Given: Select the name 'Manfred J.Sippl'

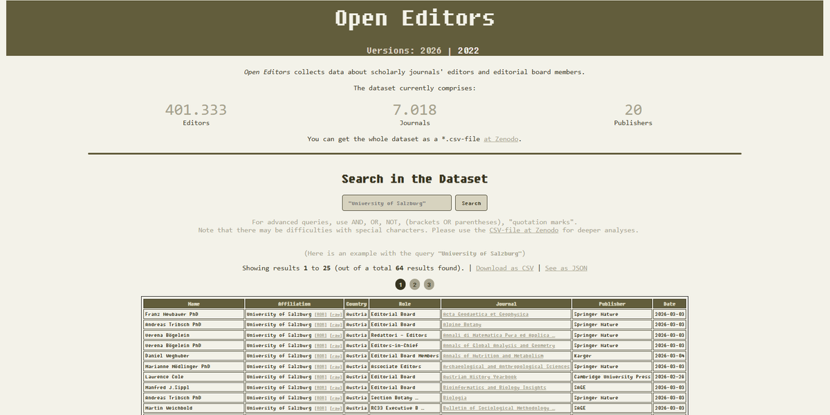Looking at the screenshot, I should pos(167,387).
